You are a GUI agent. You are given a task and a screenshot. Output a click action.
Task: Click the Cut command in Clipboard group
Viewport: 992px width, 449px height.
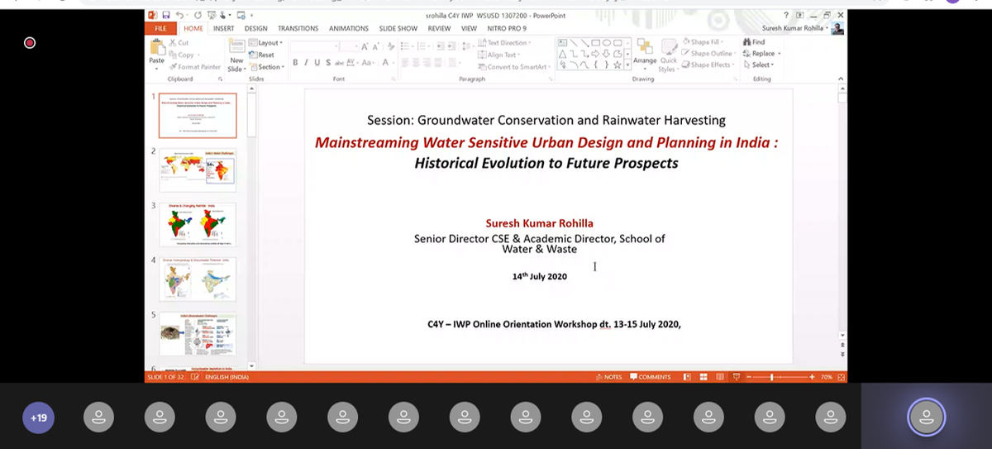(x=179, y=42)
